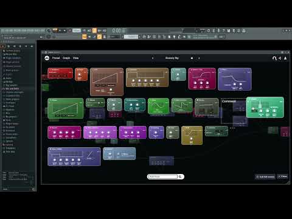Click the knob on the small orange node
This screenshot has height=219, width=292.
pyautogui.click(x=80, y=75)
